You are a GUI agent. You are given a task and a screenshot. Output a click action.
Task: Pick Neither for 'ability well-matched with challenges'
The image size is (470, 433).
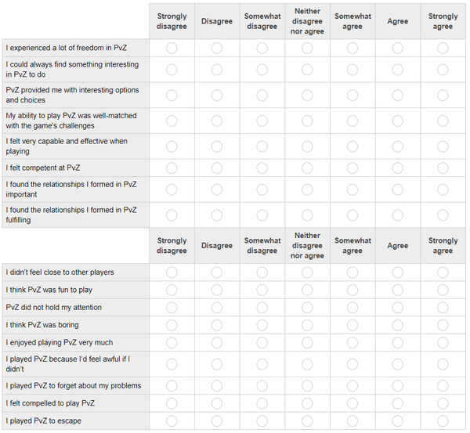pyautogui.click(x=307, y=121)
